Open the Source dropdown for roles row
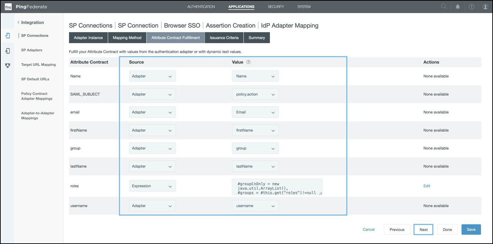 tap(152, 186)
